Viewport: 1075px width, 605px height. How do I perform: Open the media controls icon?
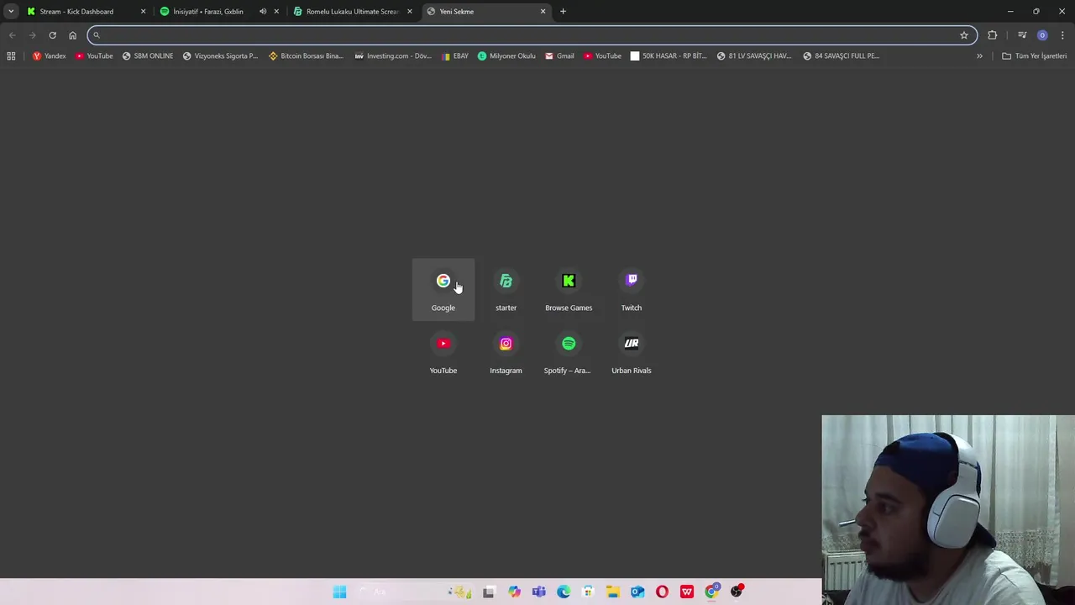coord(1022,35)
